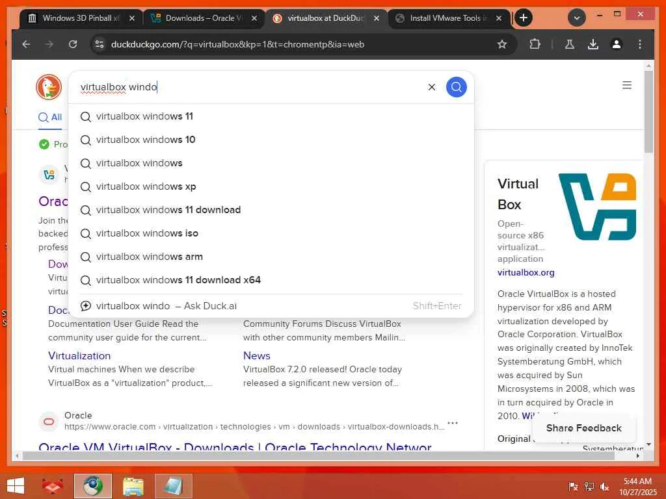Click the Share Feedback button
Image resolution: width=666 pixels, height=499 pixels.
click(x=583, y=428)
